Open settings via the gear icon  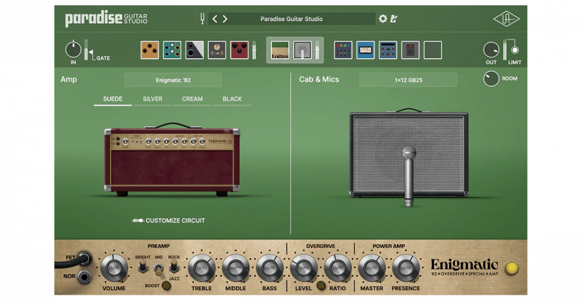383,19
